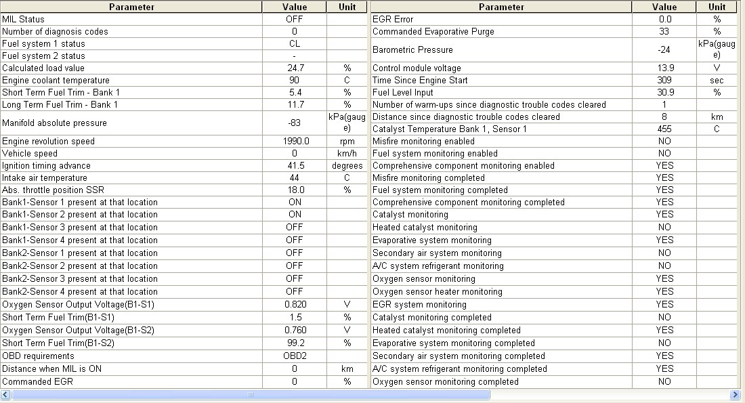Click the left table's Parameter column header
This screenshot has height=403, width=745.
(131, 7)
